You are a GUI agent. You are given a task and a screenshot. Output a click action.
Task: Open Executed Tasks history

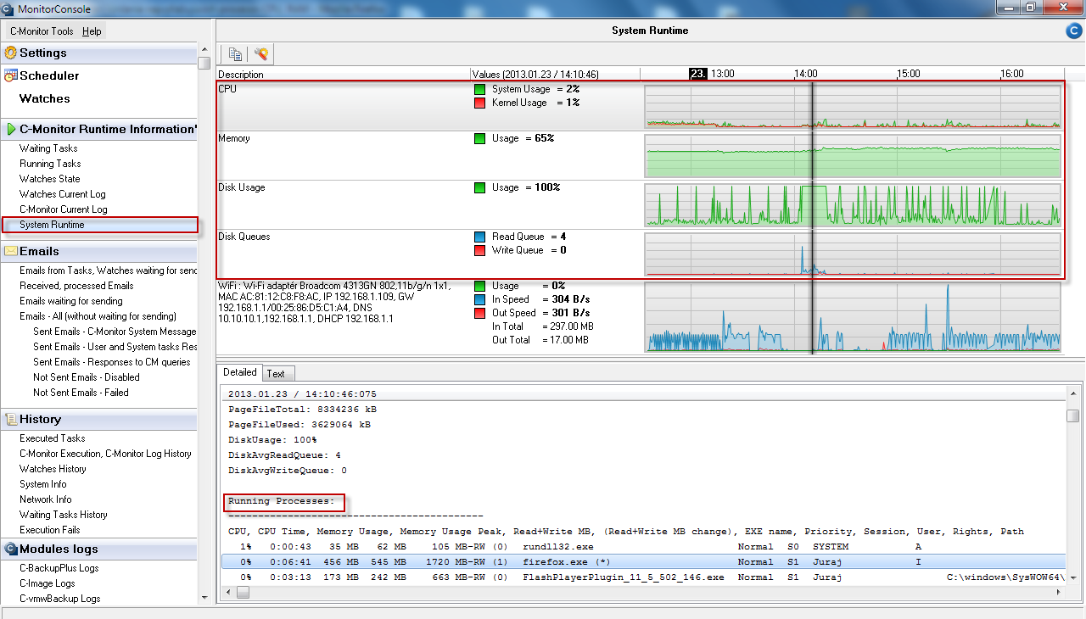click(x=53, y=438)
